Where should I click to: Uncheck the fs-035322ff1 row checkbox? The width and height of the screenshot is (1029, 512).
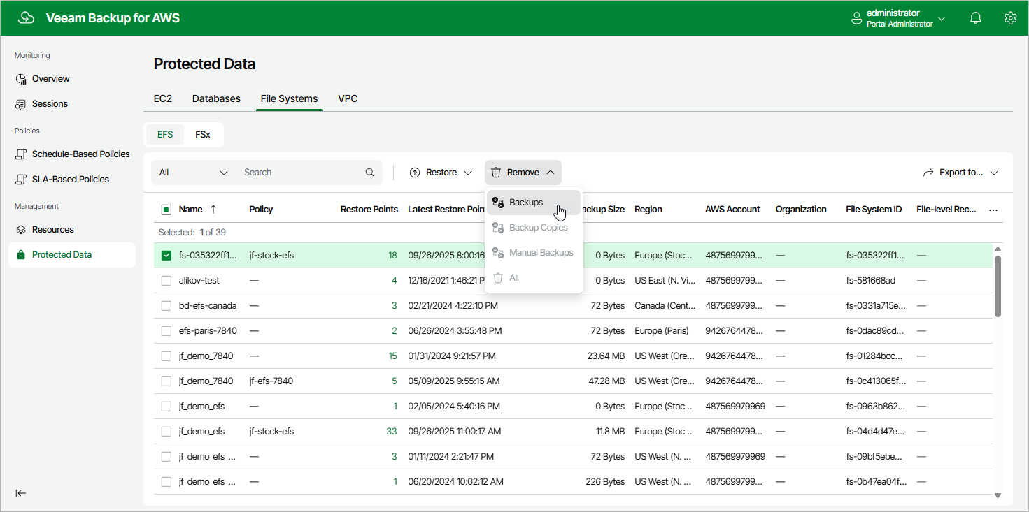(x=166, y=256)
